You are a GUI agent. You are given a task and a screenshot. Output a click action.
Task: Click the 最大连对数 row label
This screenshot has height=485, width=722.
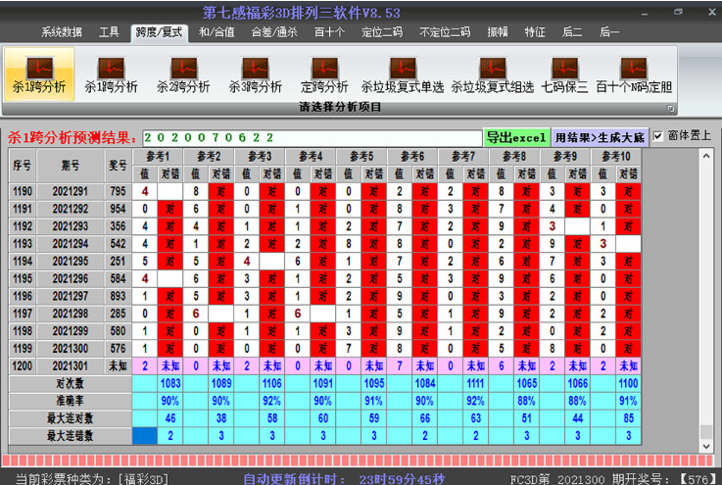pos(70,418)
